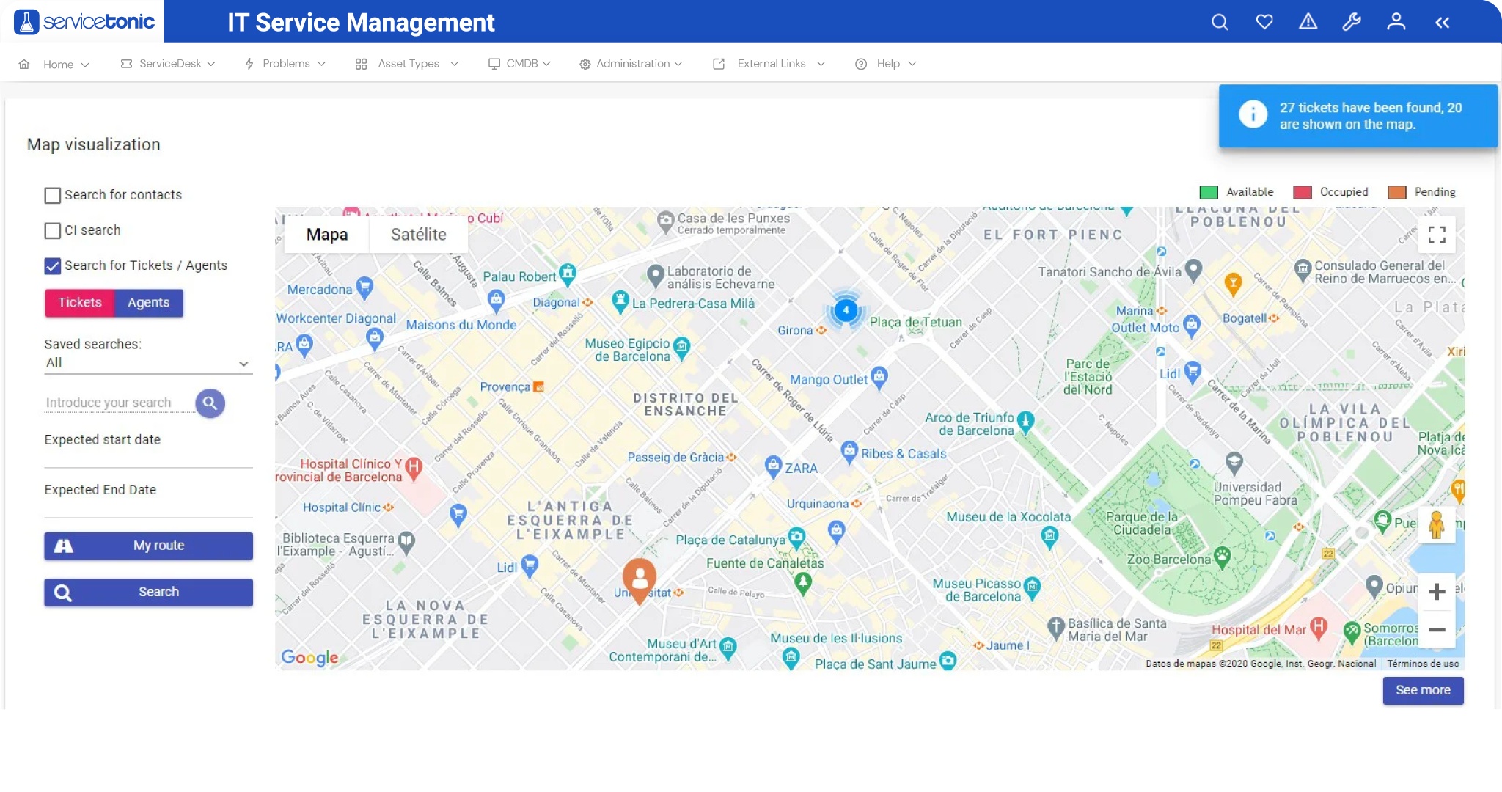The height and width of the screenshot is (792, 1502).
Task: Select the Agents toggle button
Action: (x=149, y=303)
